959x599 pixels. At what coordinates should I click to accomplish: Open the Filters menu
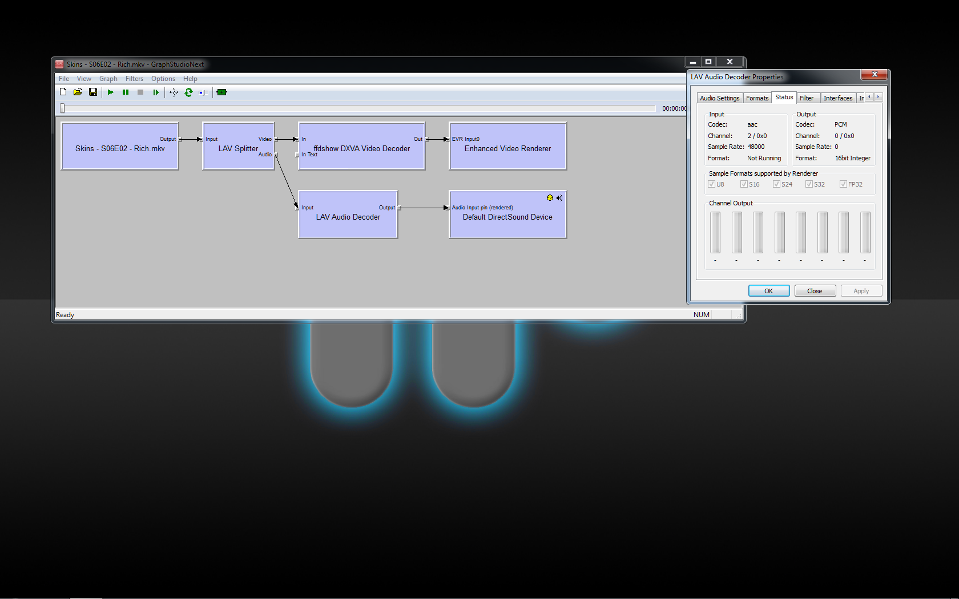point(134,79)
